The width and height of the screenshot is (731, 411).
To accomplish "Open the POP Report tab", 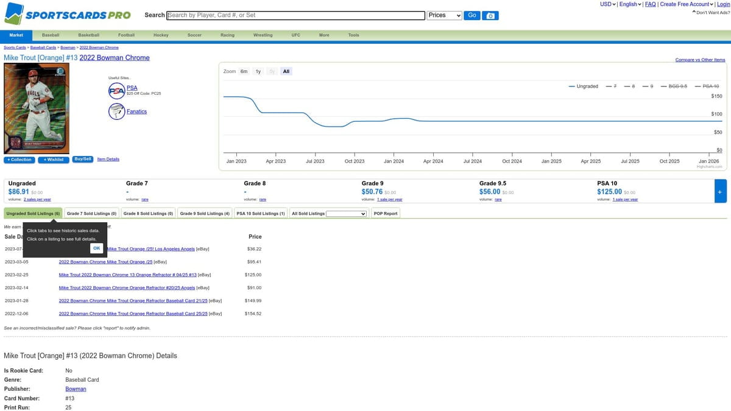I will coord(385,214).
